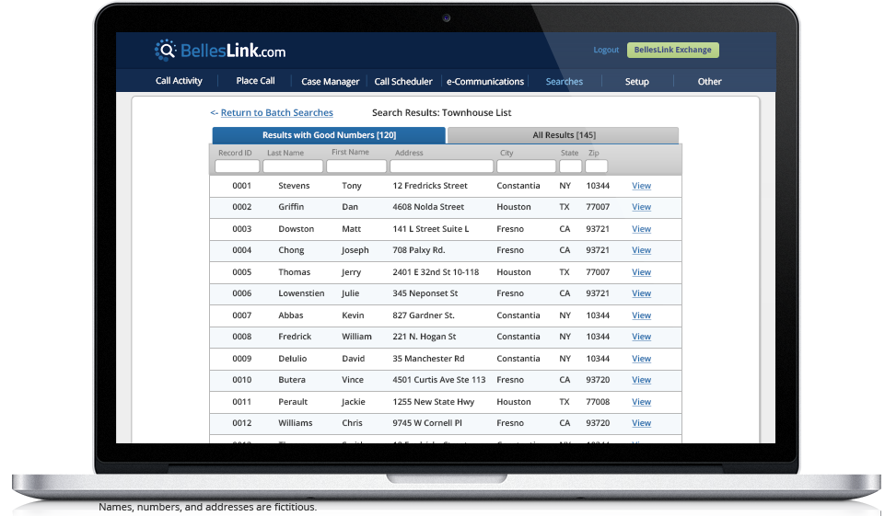
Task: Switch to Results with Good Numbers tab
Action: (329, 135)
